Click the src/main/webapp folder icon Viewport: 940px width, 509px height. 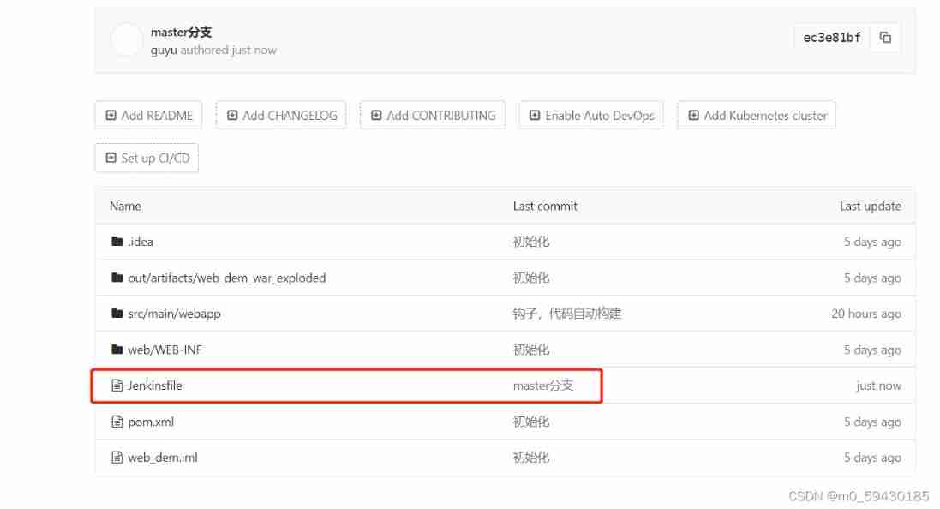tap(117, 314)
